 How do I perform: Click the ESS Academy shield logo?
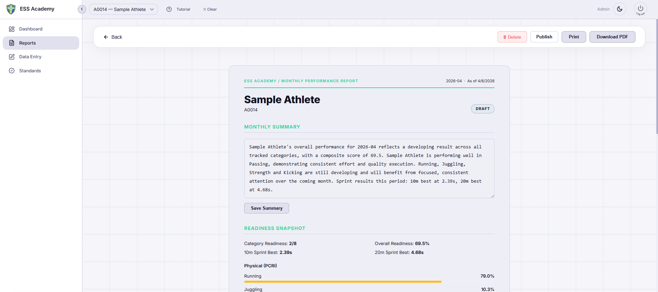click(x=11, y=9)
